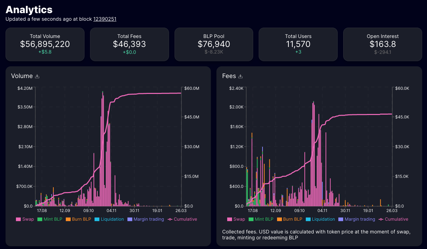This screenshot has height=249, width=427.
Task: Click the $2.40K axis label on Fees chart
Action: tap(236, 88)
